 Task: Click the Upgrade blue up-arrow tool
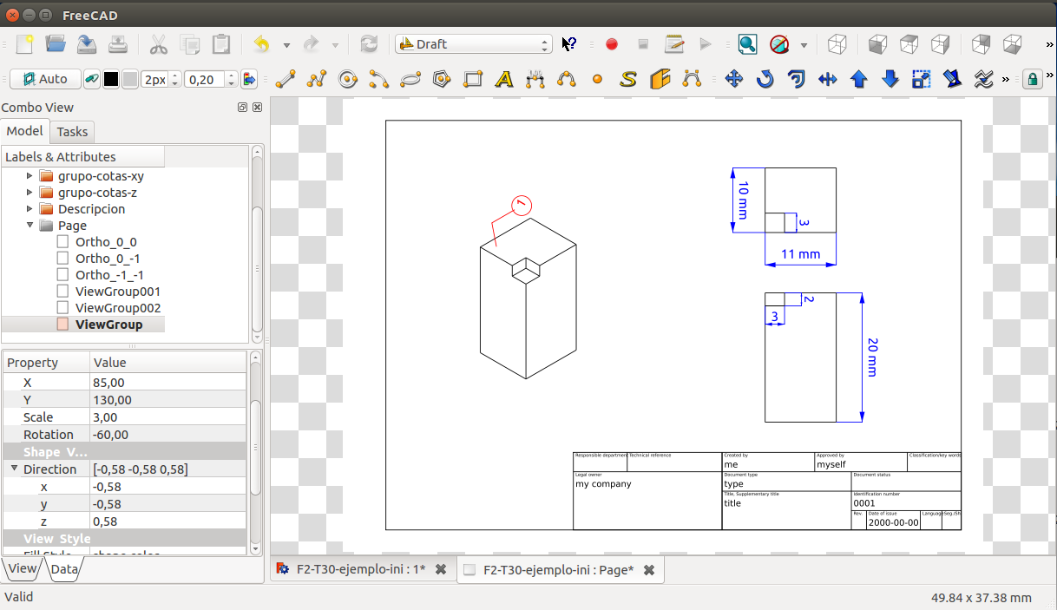coord(859,80)
